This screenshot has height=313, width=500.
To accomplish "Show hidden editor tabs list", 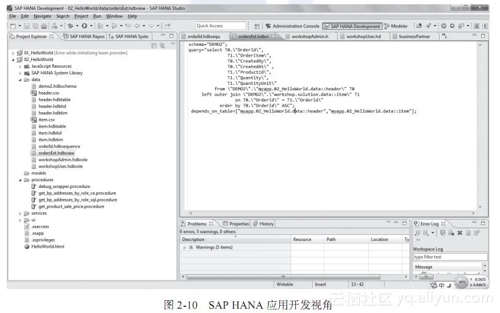I will pos(444,37).
